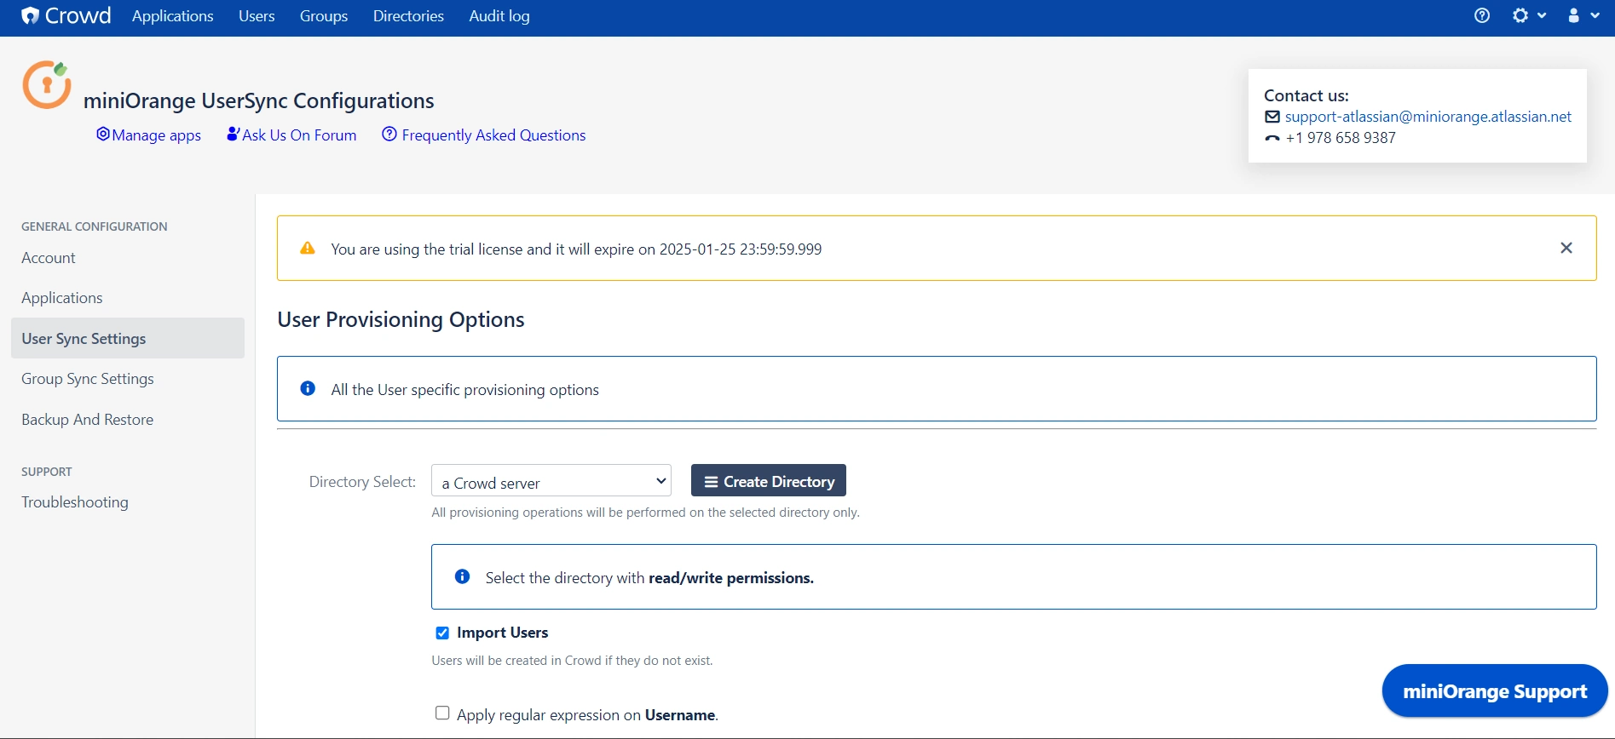This screenshot has width=1615, height=739.
Task: Dismiss the trial license warning banner
Action: tap(1566, 248)
